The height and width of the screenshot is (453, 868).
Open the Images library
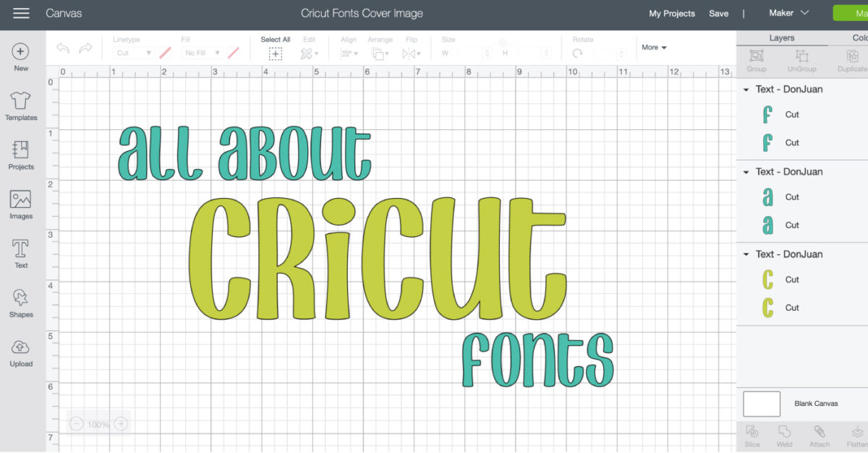click(x=21, y=205)
